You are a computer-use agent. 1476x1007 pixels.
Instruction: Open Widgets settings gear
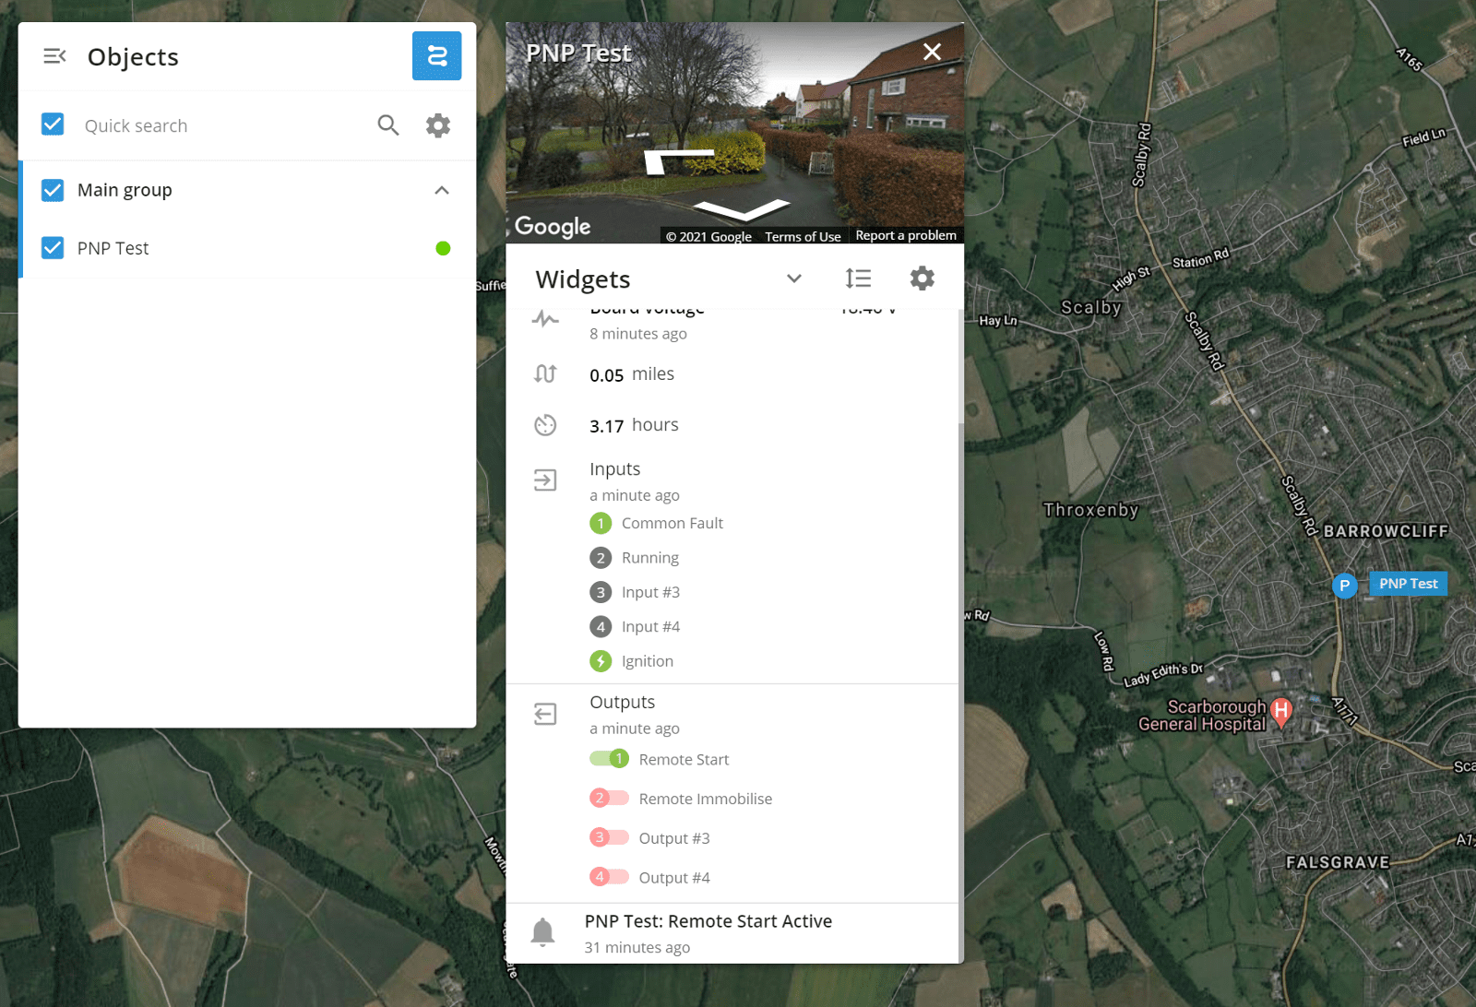922,278
